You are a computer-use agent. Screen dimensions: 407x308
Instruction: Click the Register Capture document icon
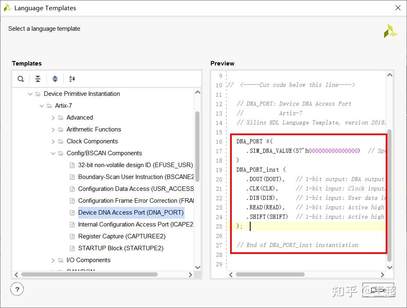pos(72,237)
